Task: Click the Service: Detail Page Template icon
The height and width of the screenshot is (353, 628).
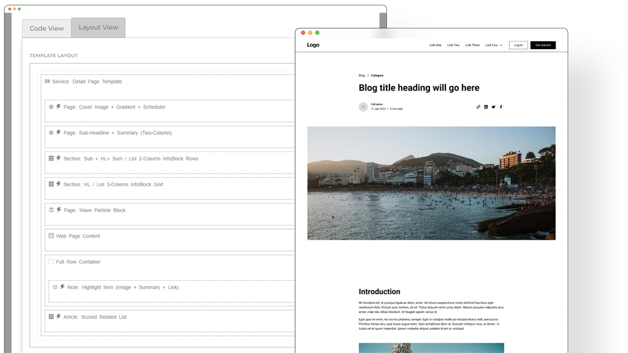Action: (x=47, y=82)
